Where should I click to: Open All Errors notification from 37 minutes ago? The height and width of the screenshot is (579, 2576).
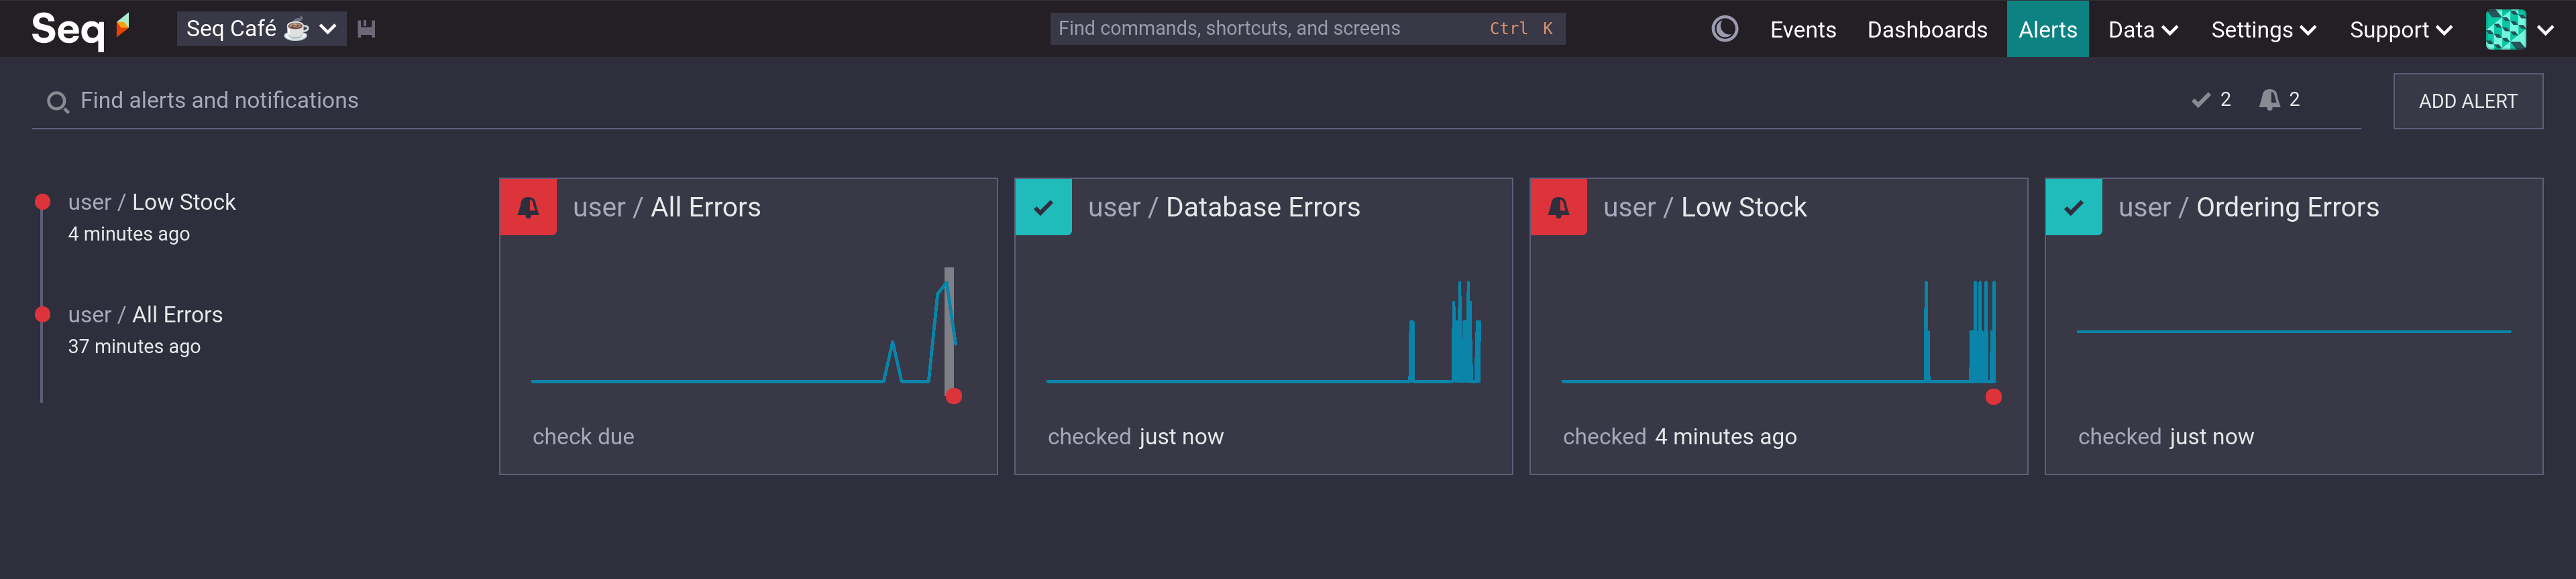146,330
